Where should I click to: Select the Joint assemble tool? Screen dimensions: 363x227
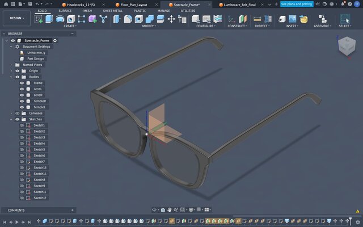[322, 19]
